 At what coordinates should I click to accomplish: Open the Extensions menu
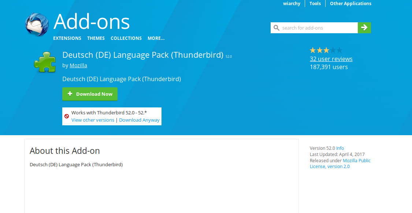(67, 38)
